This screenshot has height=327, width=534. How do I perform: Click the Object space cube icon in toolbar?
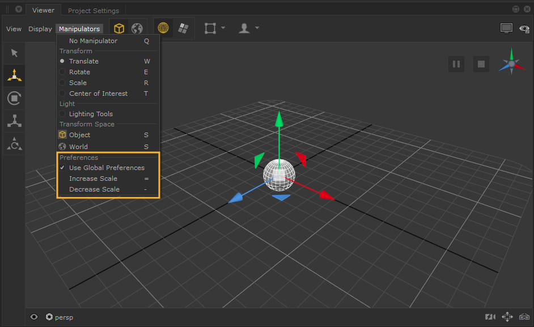point(119,28)
